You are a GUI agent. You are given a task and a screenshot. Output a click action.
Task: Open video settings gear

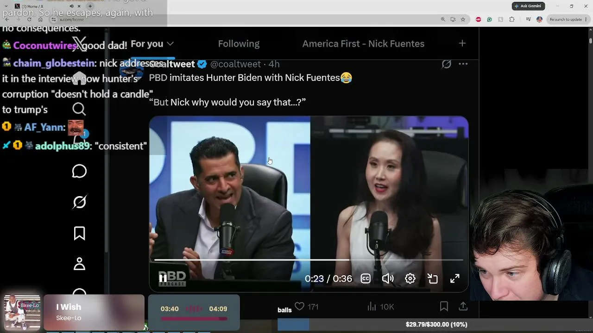point(410,278)
